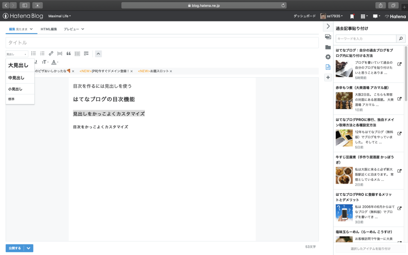This screenshot has width=408, height=255.
Task: Select the 牛すじ豆腐煮 food thumbnail
Action: pyautogui.click(x=344, y=175)
